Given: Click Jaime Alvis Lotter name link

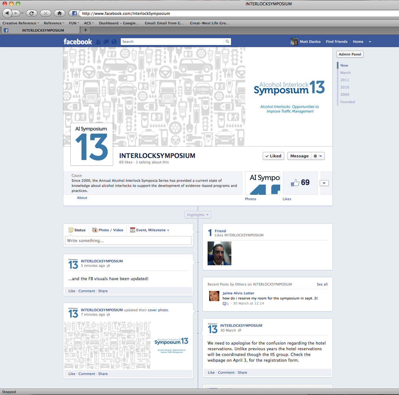Looking at the screenshot, I should coord(238,293).
